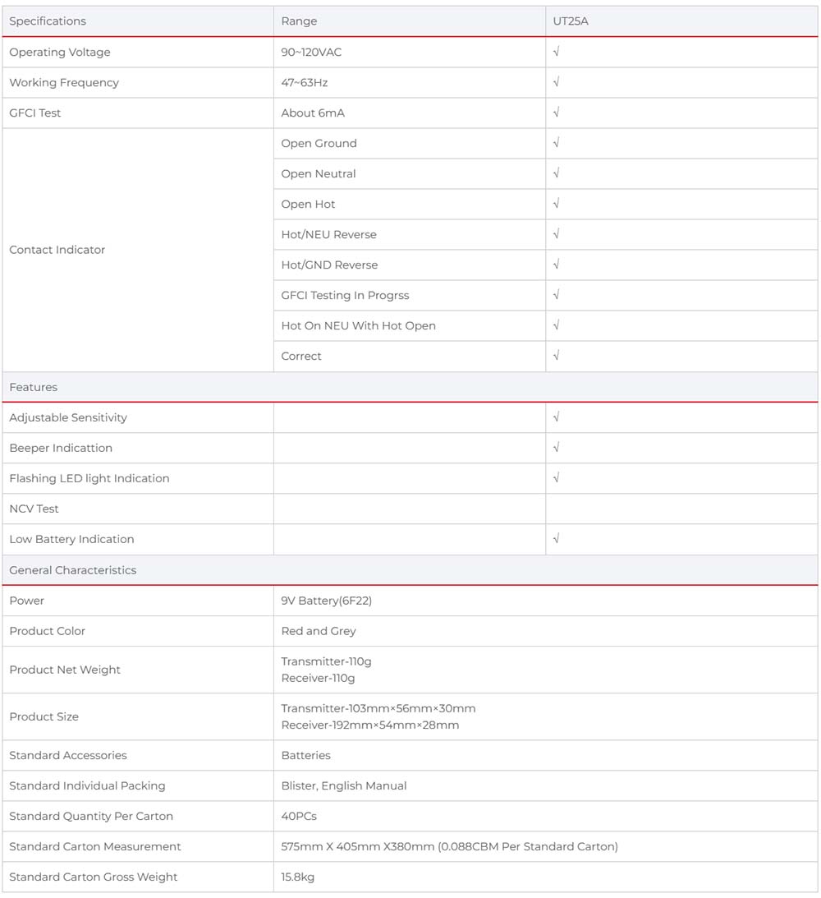Select the NCV Test row label
Image resolution: width=821 pixels, height=898 pixels.
tap(34, 509)
